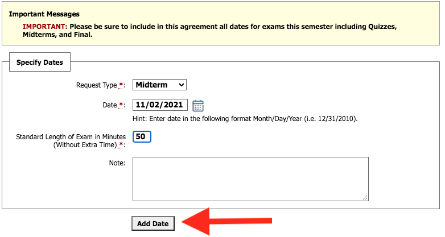Image resolution: width=445 pixels, height=237 pixels.
Task: Click the red IMPORTANT warning text
Action: 45,27
